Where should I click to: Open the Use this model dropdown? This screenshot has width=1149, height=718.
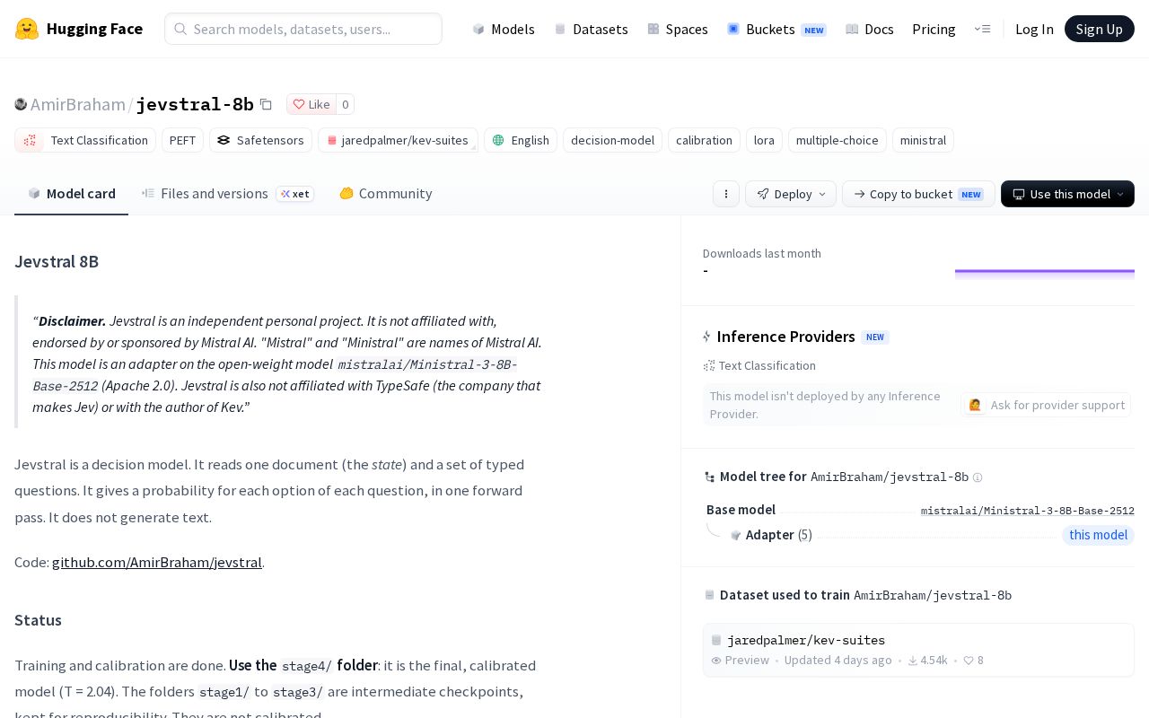(x=1067, y=194)
